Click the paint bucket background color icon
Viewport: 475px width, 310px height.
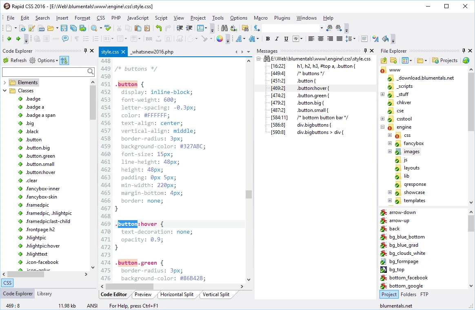pos(385,39)
